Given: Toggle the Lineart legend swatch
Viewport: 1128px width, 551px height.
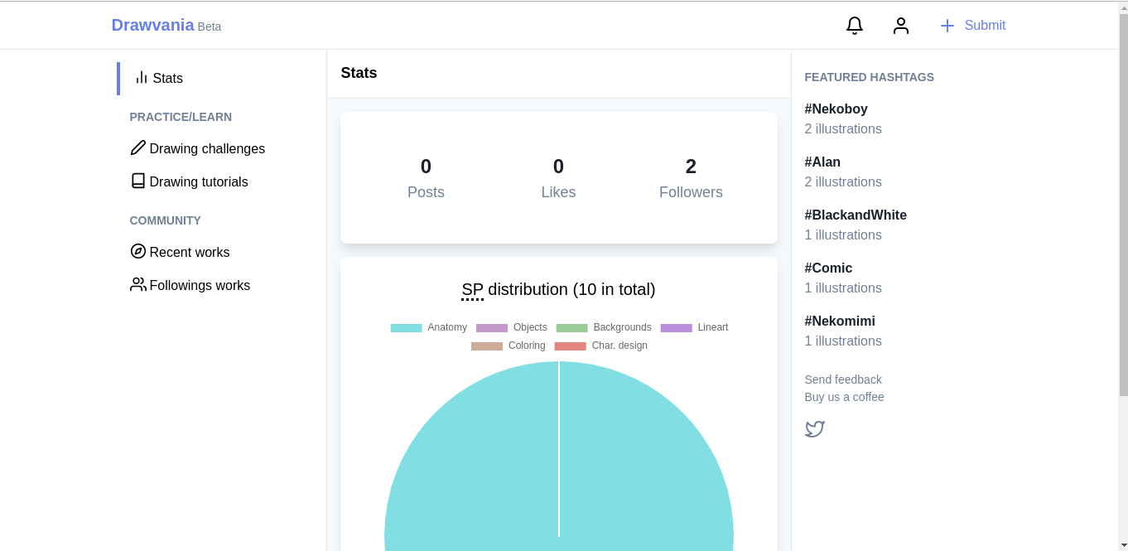Looking at the screenshot, I should click(x=677, y=327).
